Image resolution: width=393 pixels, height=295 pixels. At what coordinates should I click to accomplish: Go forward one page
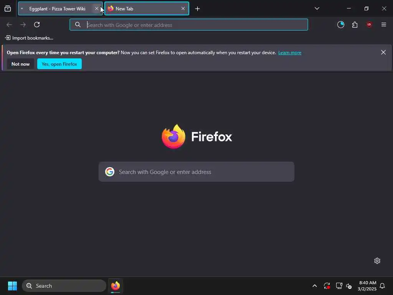tap(23, 25)
